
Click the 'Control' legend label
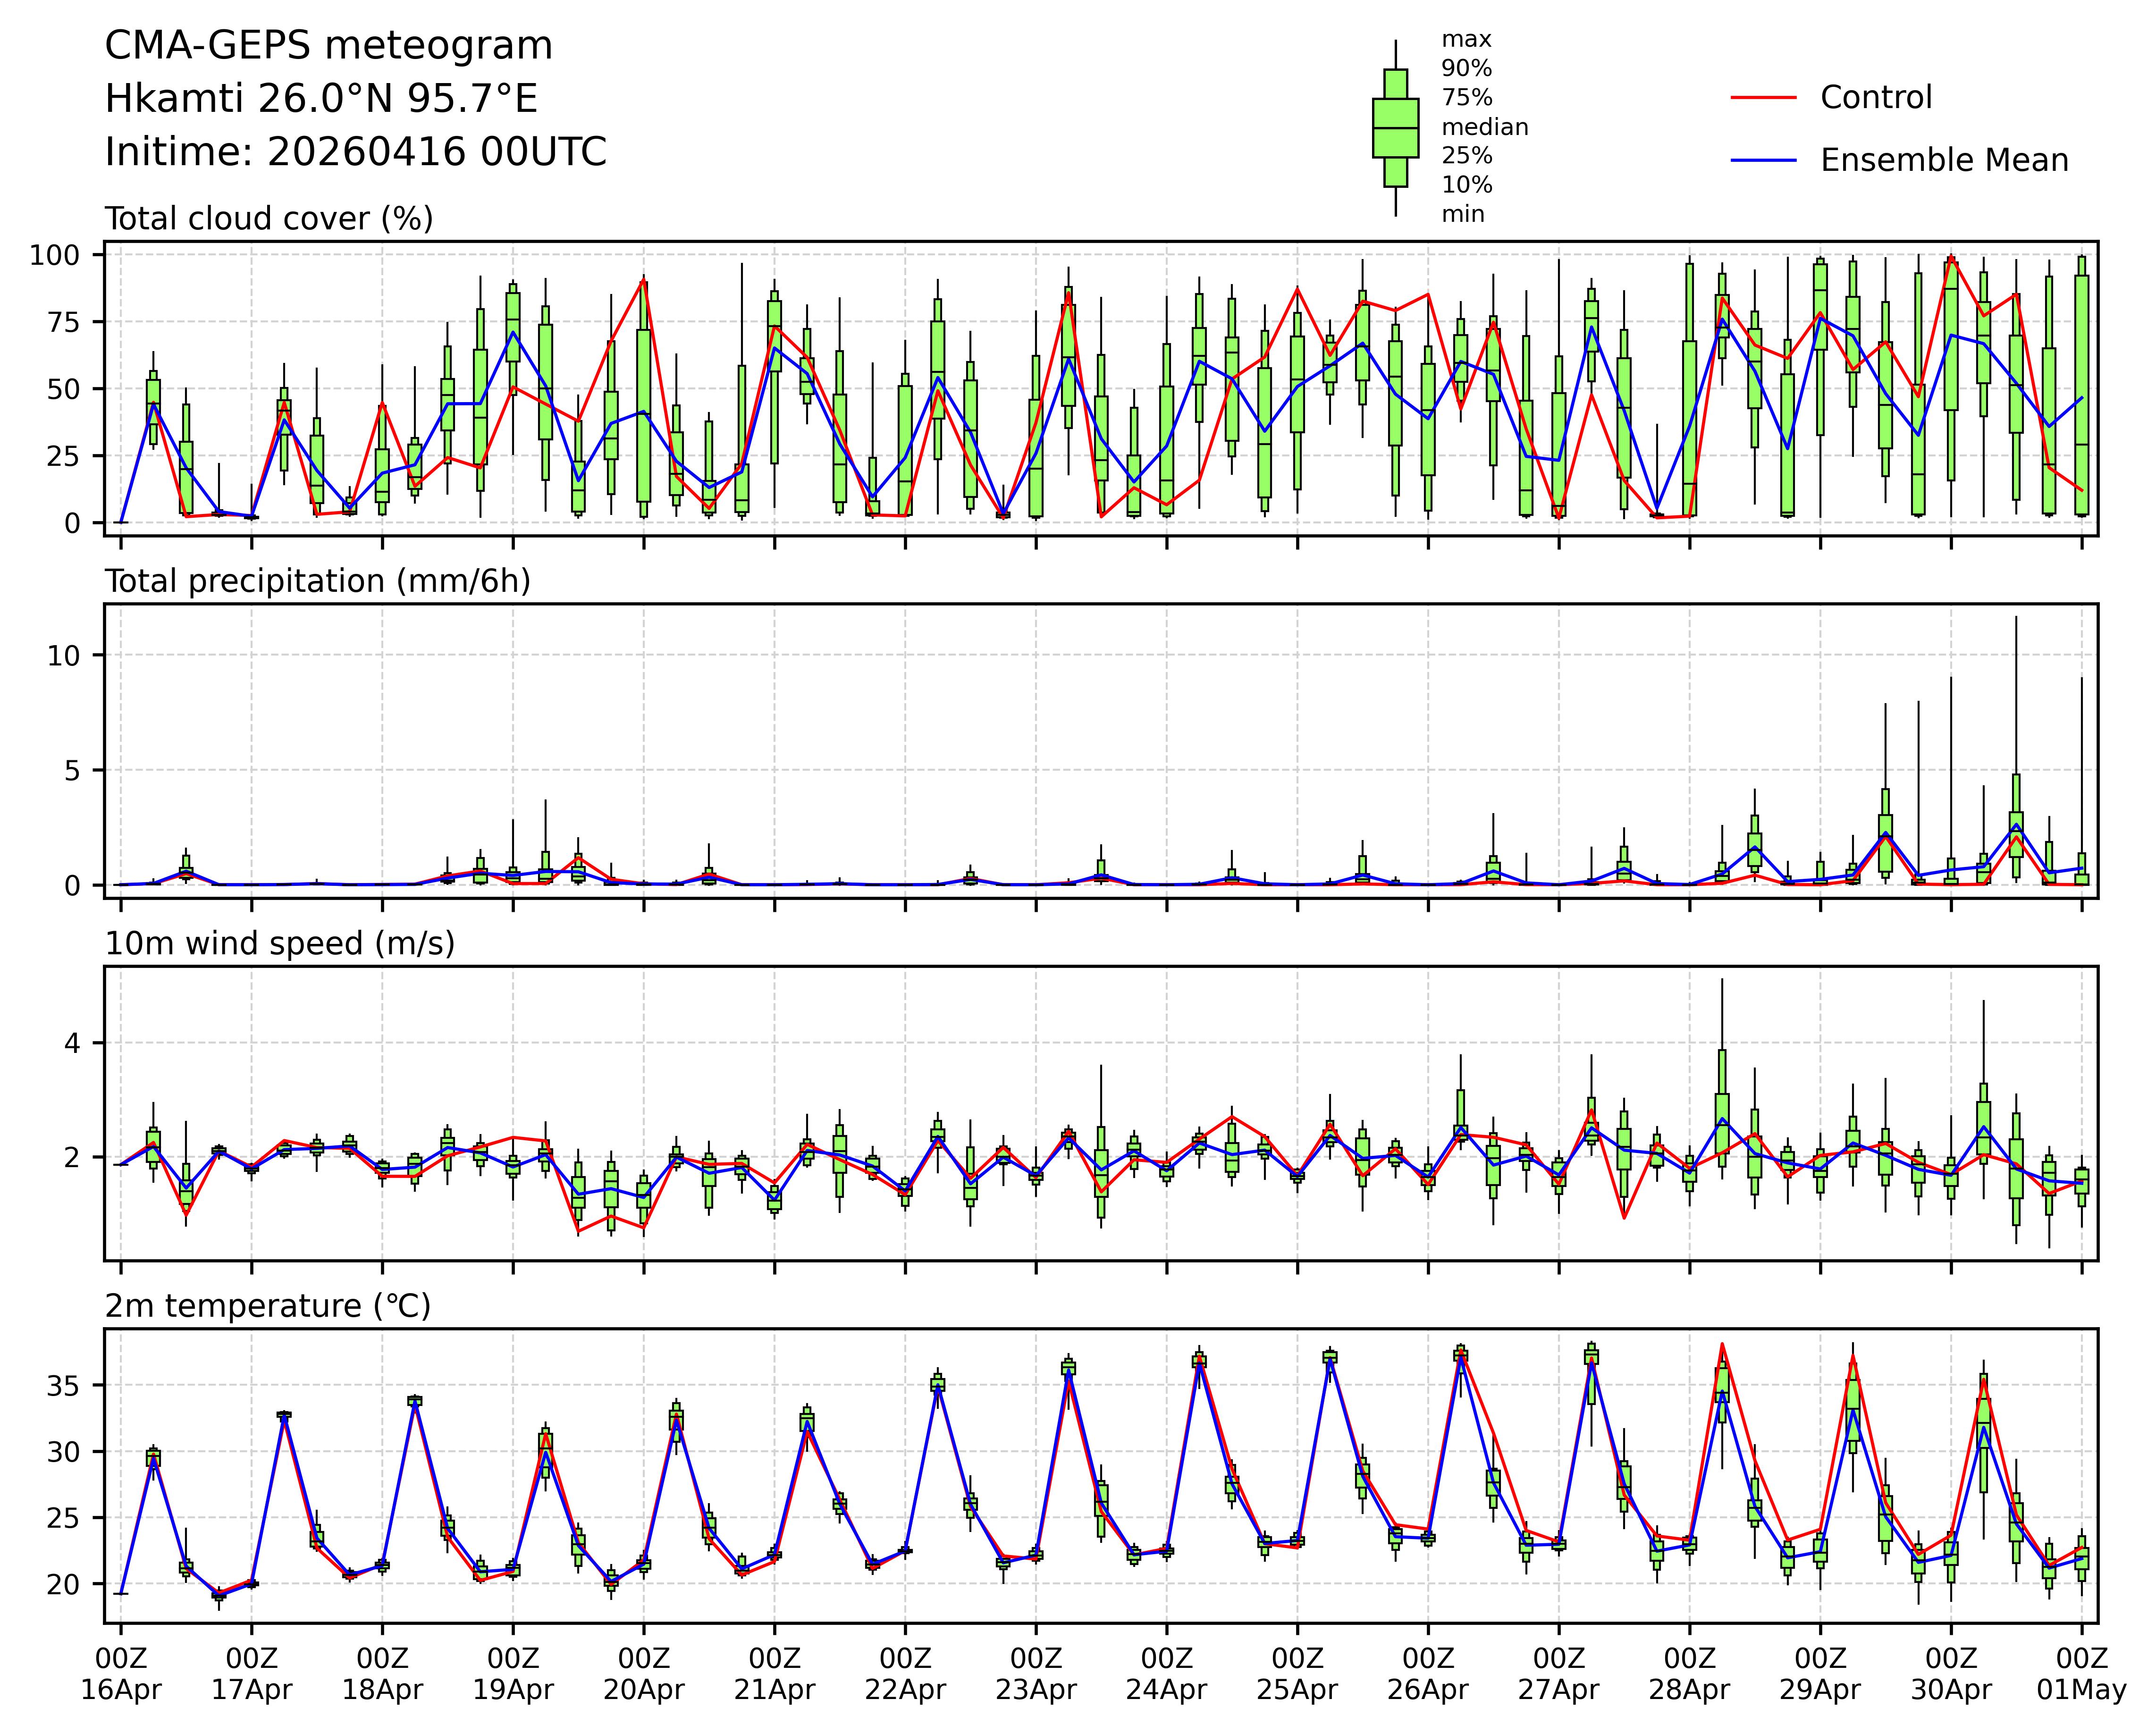click(x=1876, y=98)
